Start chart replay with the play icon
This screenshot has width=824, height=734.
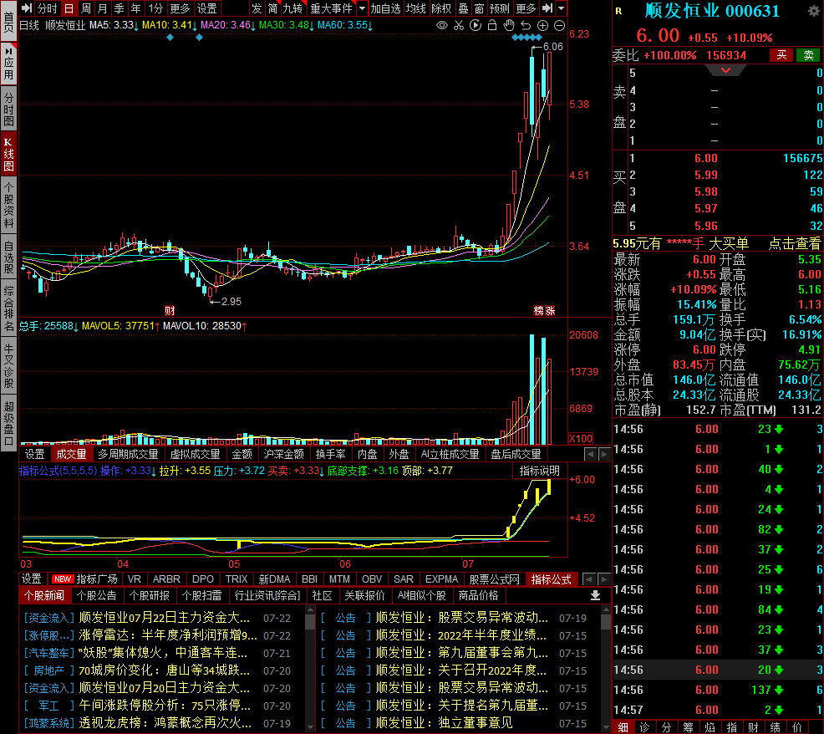click(476, 25)
